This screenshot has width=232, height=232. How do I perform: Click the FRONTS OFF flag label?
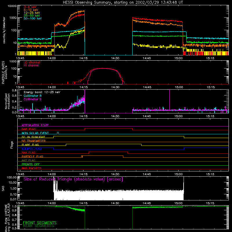coord(31,164)
